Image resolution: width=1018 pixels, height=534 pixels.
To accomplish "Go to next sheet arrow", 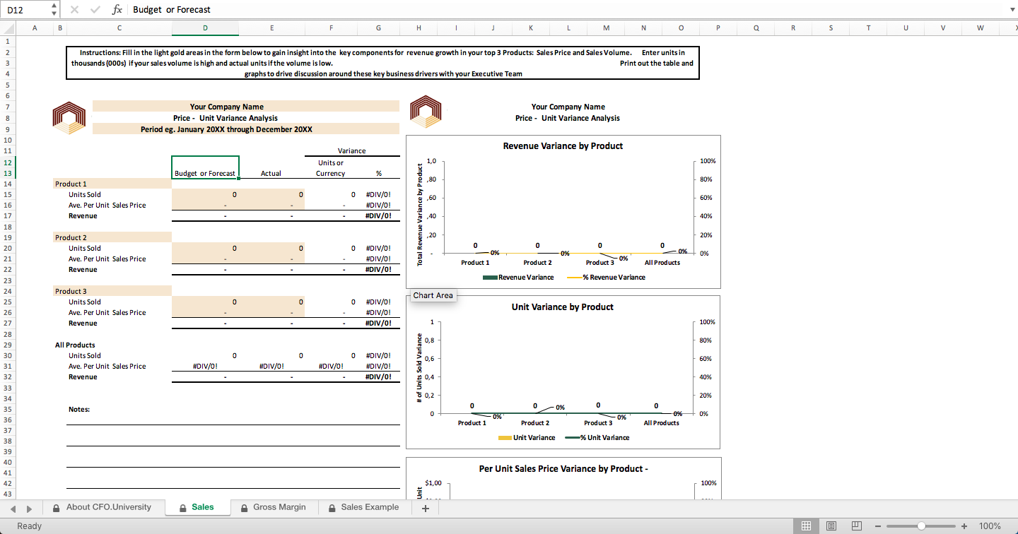I will click(x=29, y=508).
